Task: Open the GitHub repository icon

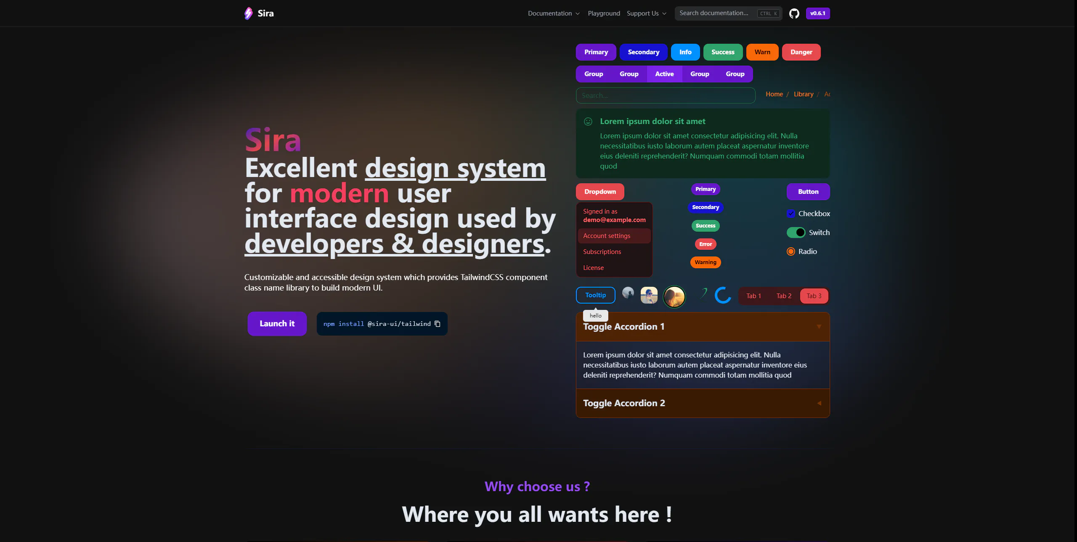Action: tap(794, 13)
